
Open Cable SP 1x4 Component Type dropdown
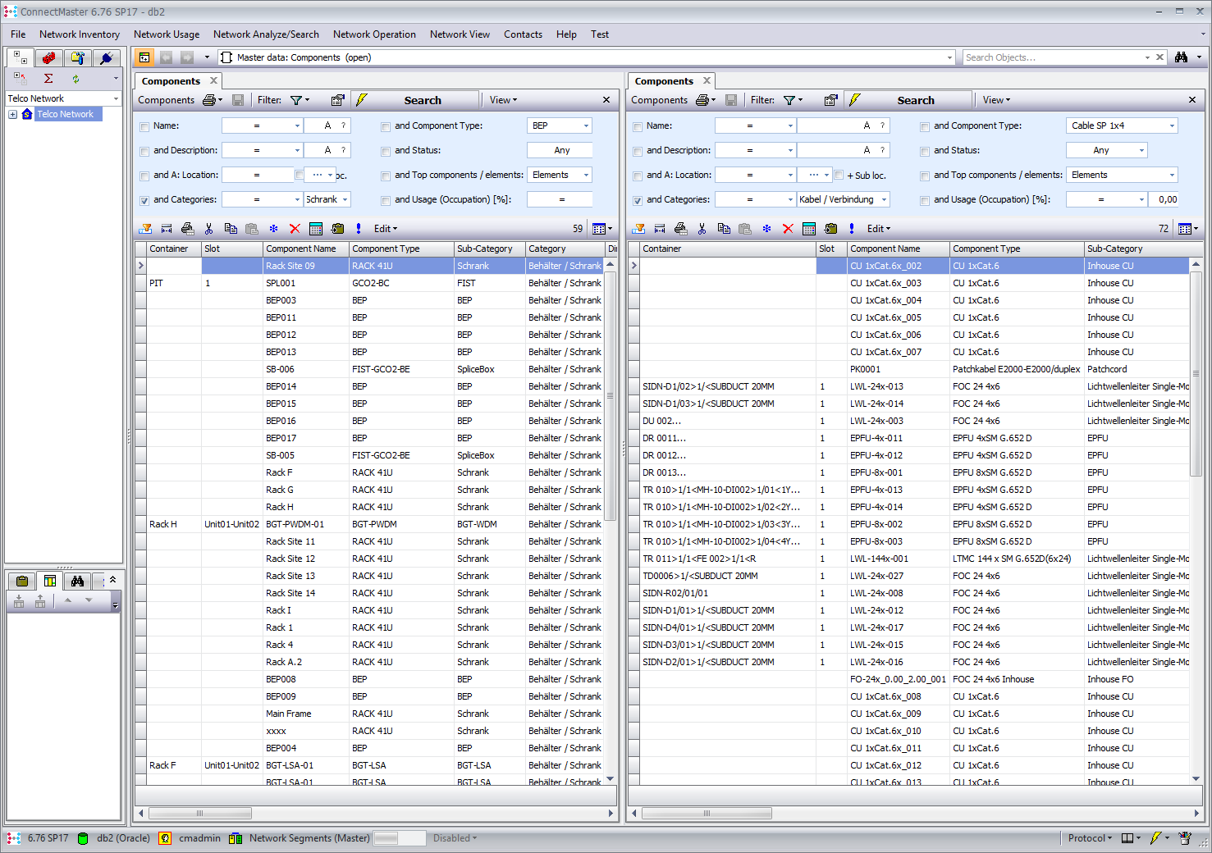(x=1172, y=125)
